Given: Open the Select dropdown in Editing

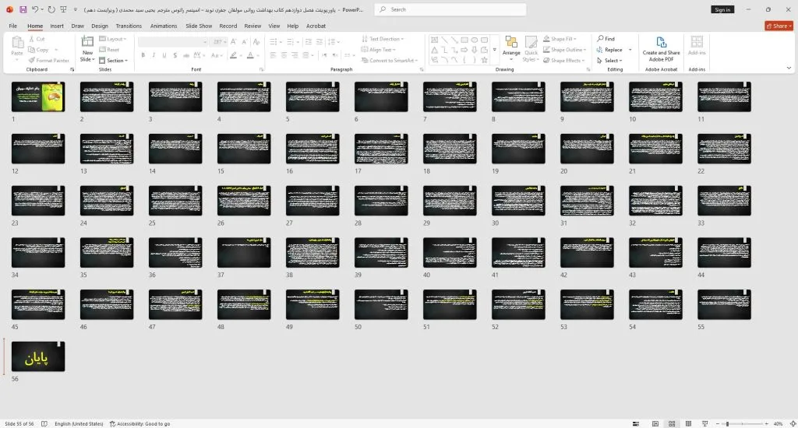Looking at the screenshot, I should (609, 60).
